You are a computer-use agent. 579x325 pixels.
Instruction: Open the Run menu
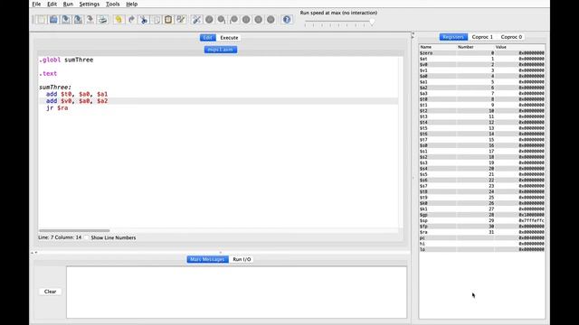tap(68, 4)
